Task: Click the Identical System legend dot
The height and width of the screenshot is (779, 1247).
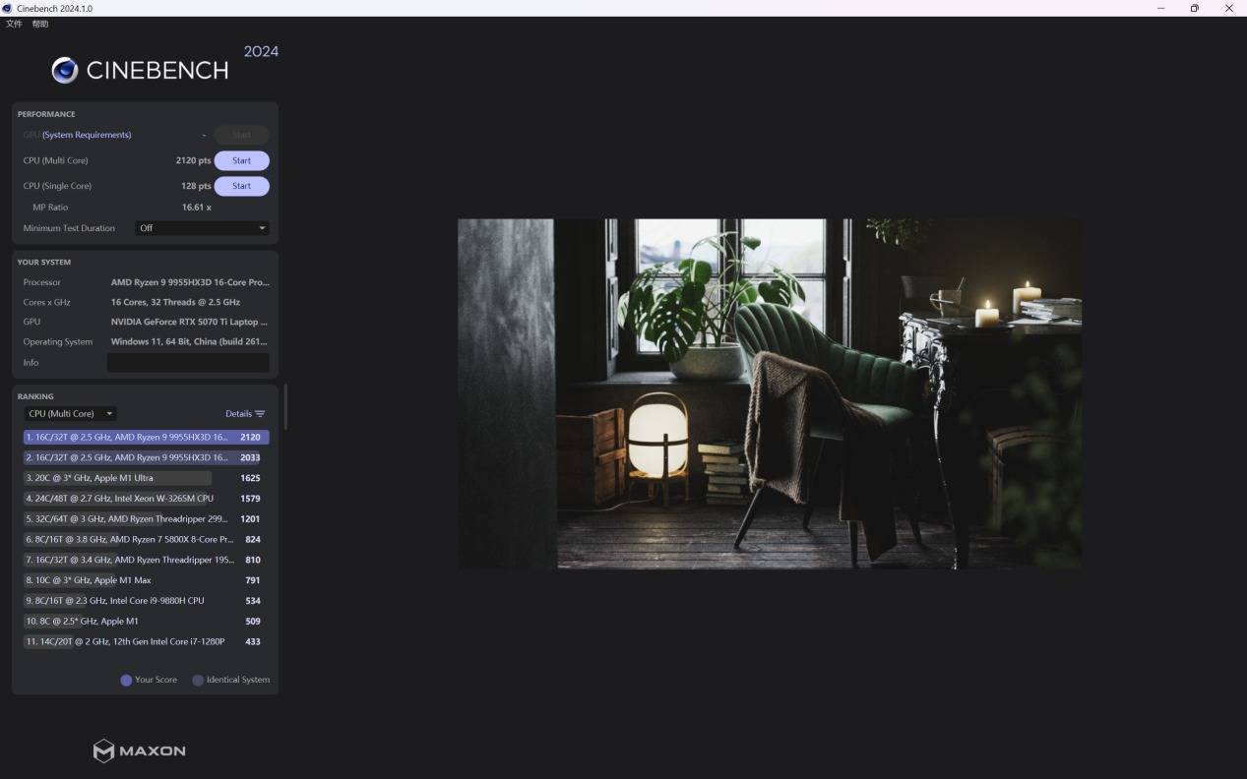Action: tap(198, 680)
